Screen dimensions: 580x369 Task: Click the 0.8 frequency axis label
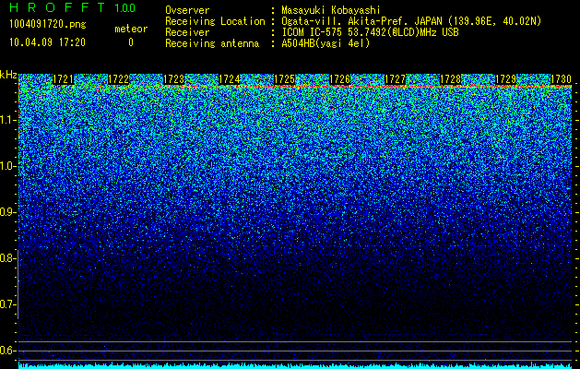tap(7, 258)
